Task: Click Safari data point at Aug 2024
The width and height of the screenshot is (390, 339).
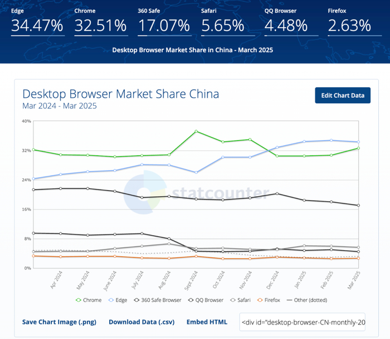Action: pos(169,244)
